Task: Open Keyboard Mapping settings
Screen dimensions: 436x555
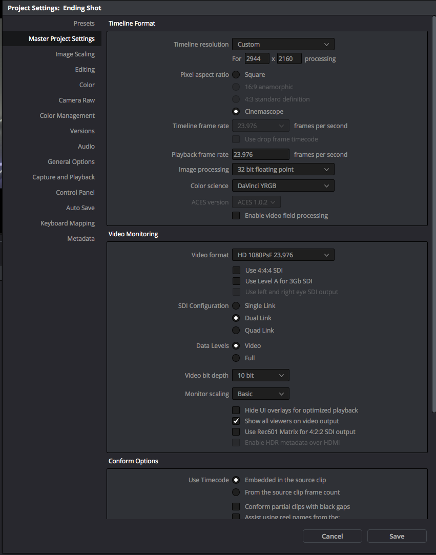Action: click(x=68, y=223)
